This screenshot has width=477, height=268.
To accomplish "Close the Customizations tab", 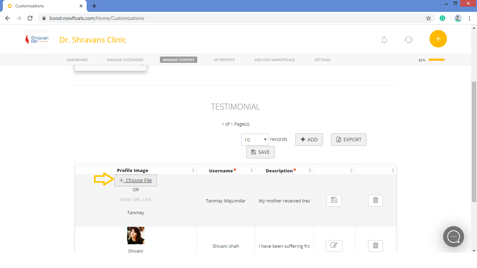I will click(81, 6).
